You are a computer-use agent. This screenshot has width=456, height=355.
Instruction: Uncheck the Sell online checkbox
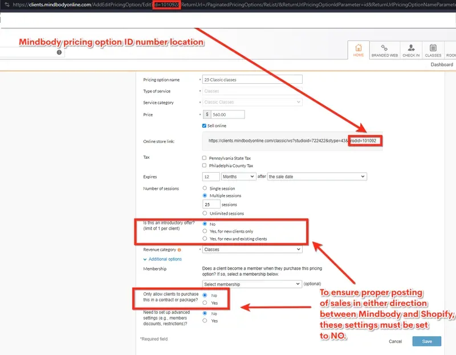coord(205,125)
